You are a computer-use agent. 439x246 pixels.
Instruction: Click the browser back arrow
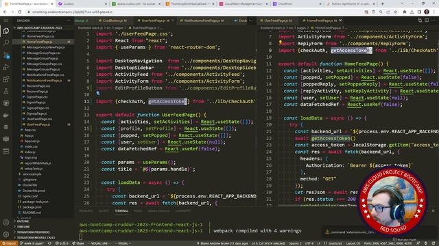tap(5, 12)
